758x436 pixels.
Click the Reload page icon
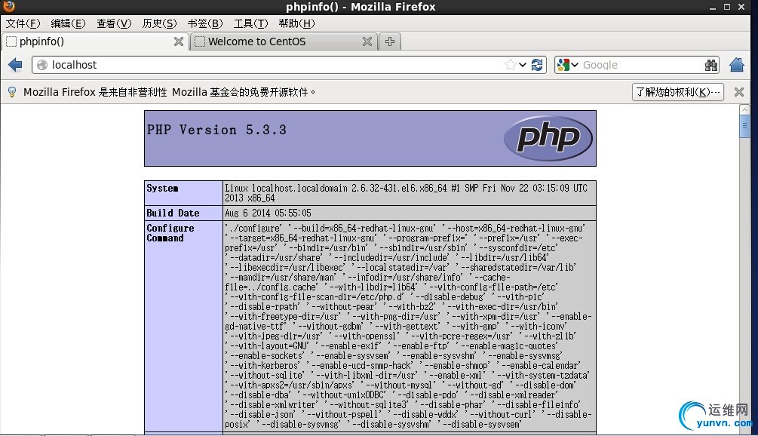pyautogui.click(x=536, y=65)
